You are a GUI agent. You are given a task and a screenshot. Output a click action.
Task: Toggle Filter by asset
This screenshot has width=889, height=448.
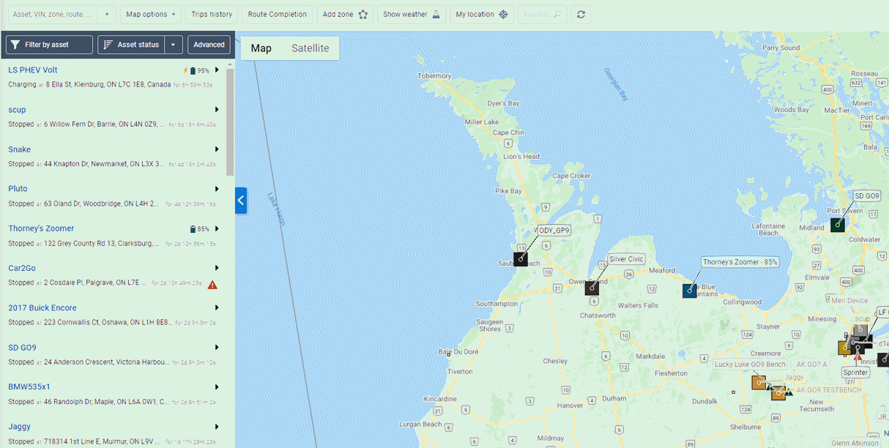[49, 45]
